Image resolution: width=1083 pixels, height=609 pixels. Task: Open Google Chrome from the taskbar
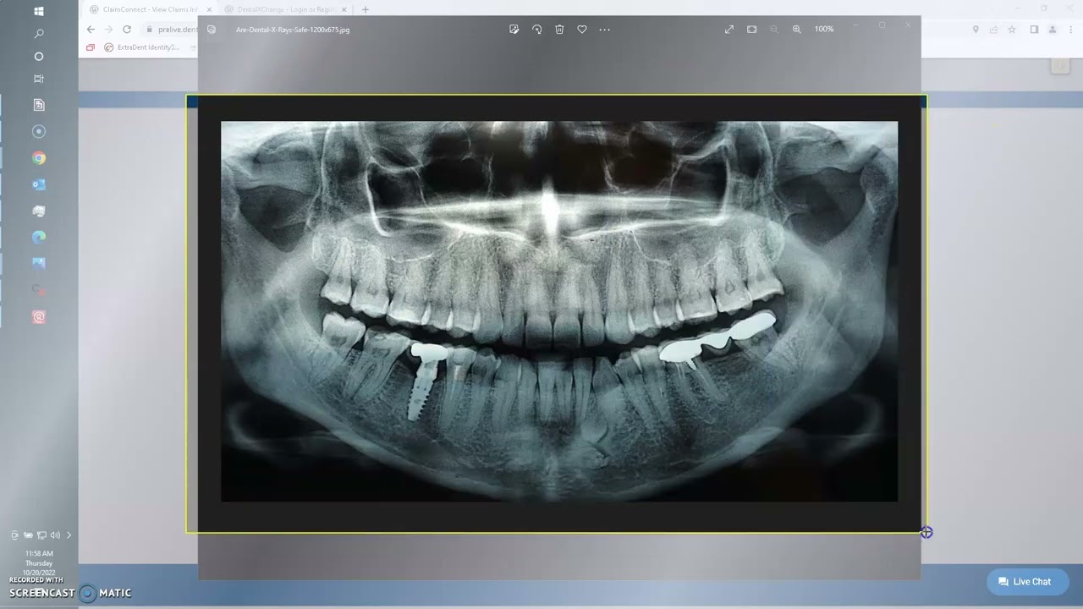(x=39, y=158)
